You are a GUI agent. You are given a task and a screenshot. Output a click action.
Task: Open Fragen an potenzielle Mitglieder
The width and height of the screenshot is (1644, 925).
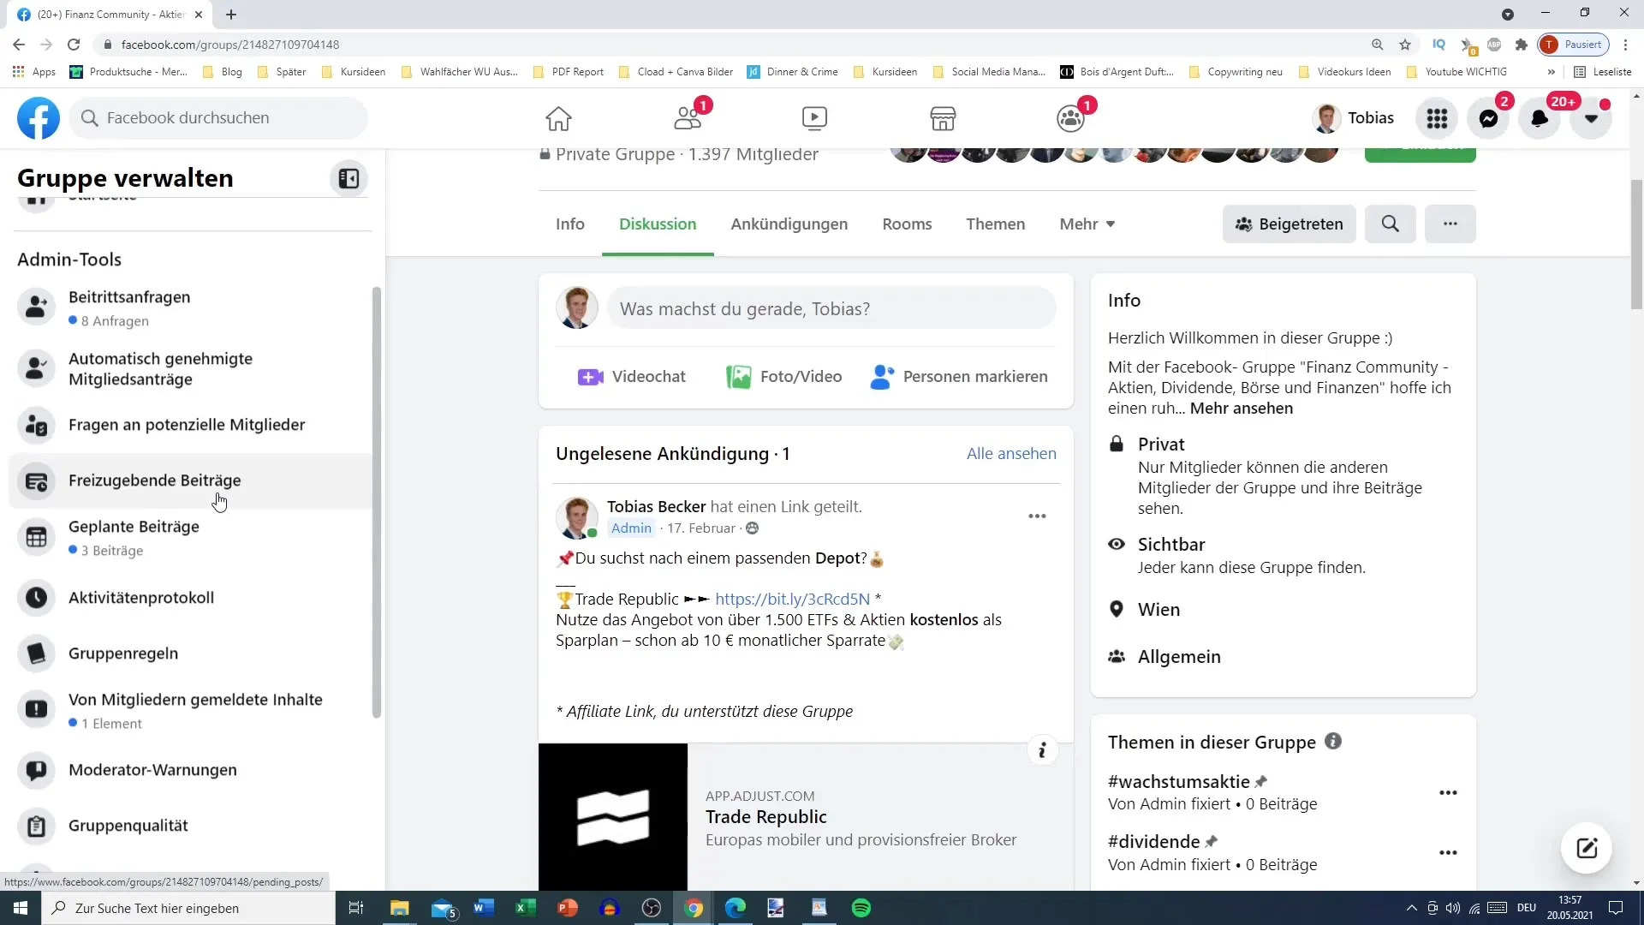point(190,425)
